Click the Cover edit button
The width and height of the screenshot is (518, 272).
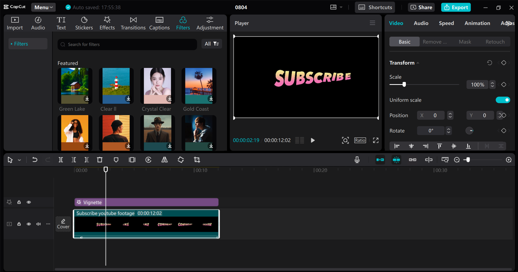63,224
